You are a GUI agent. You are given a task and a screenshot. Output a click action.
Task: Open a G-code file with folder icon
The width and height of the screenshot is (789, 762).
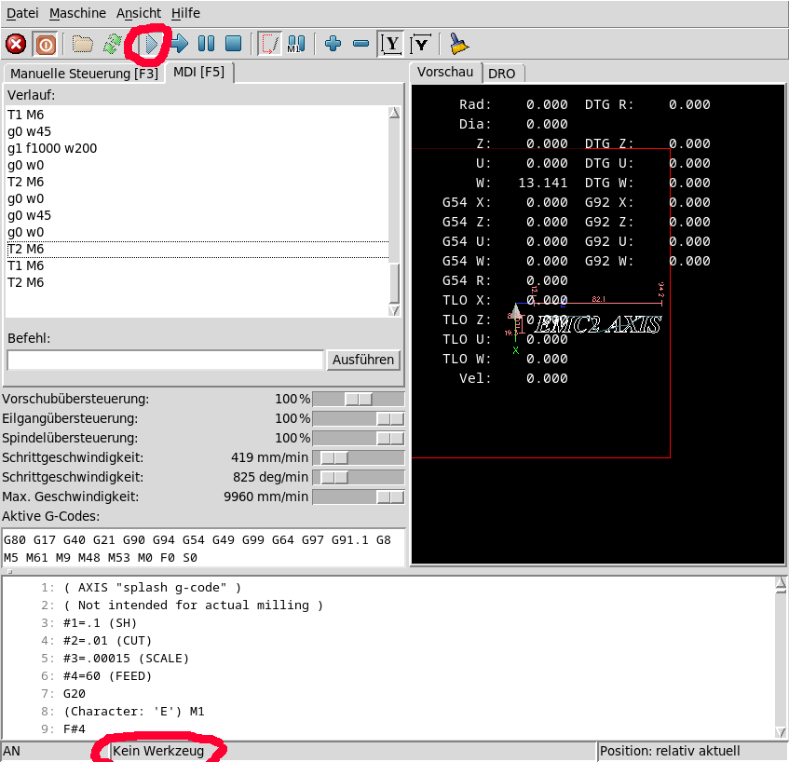pos(83,45)
